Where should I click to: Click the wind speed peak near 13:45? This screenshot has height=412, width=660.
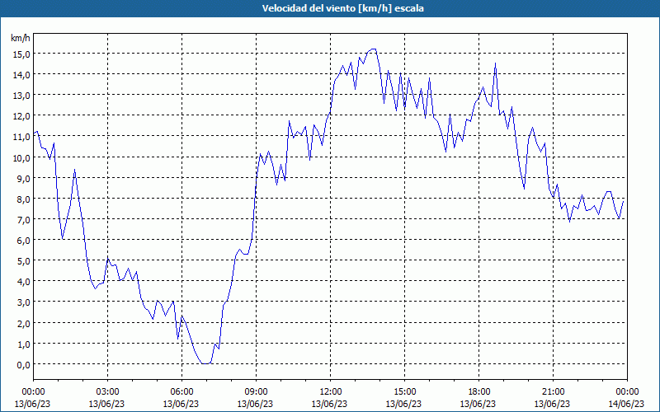point(374,49)
